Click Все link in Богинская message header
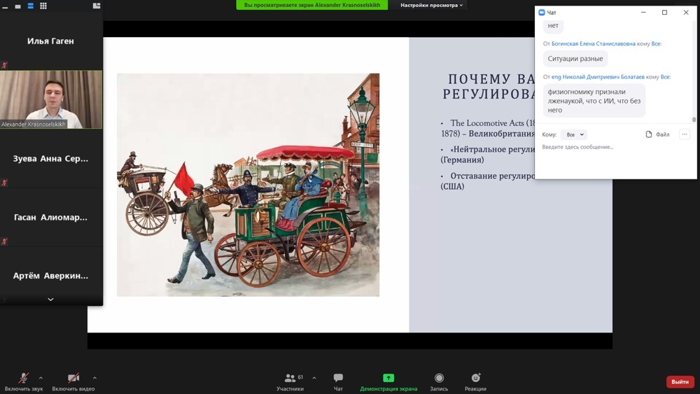Viewport: 700px width, 394px height. coord(657,43)
